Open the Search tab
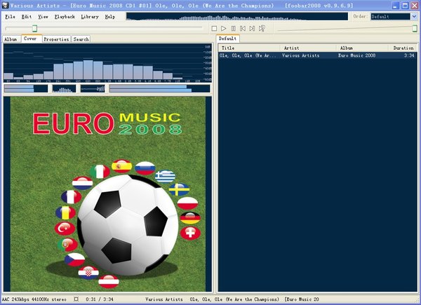This screenshot has height=305, width=421. (81, 39)
